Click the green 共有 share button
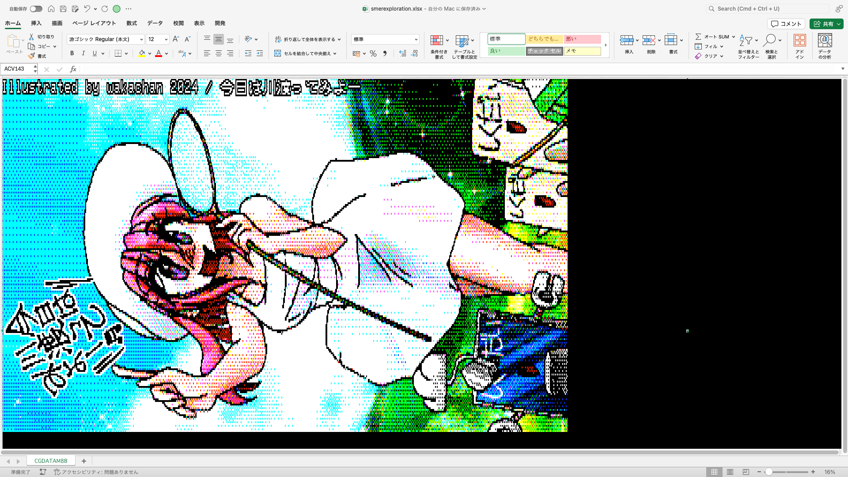Screen dimensions: 848x477 826,24
